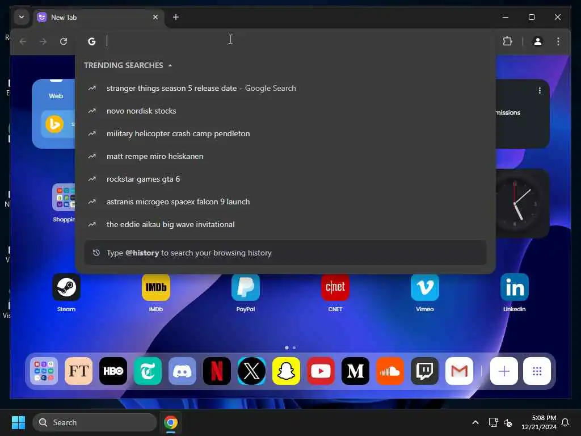Open SoundCloud from the dock
This screenshot has height=436, width=581.
tap(390, 371)
